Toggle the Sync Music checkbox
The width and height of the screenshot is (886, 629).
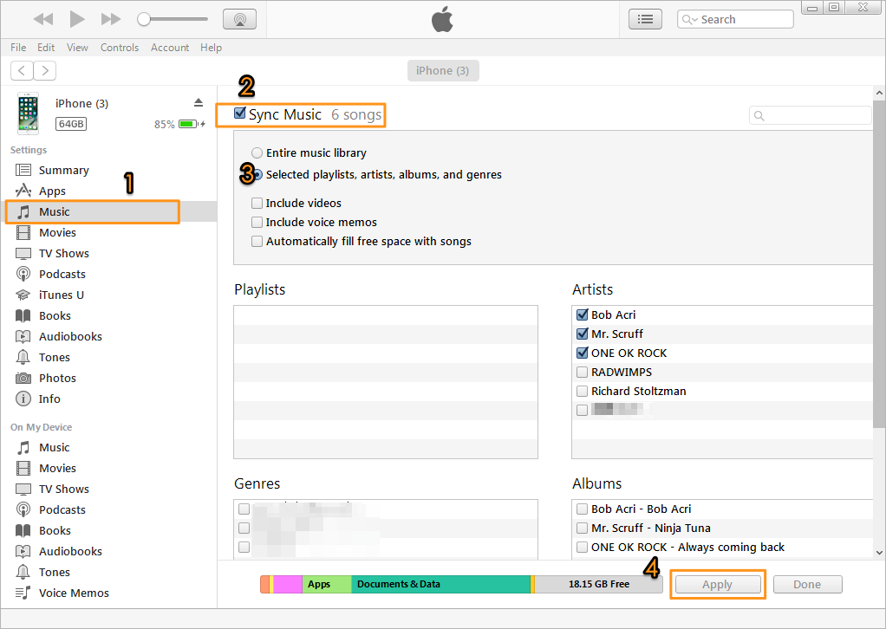point(239,113)
